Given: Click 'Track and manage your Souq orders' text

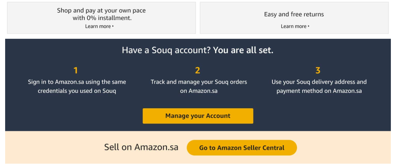Looking at the screenshot, I should tap(199, 82).
